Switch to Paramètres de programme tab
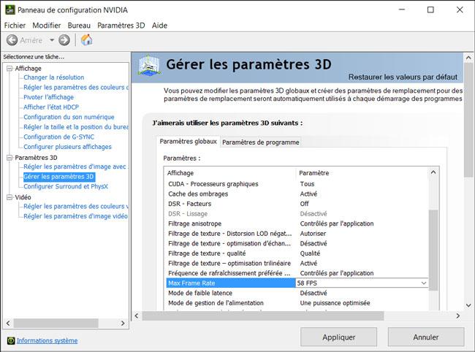This screenshot has height=352, width=475. point(261,142)
